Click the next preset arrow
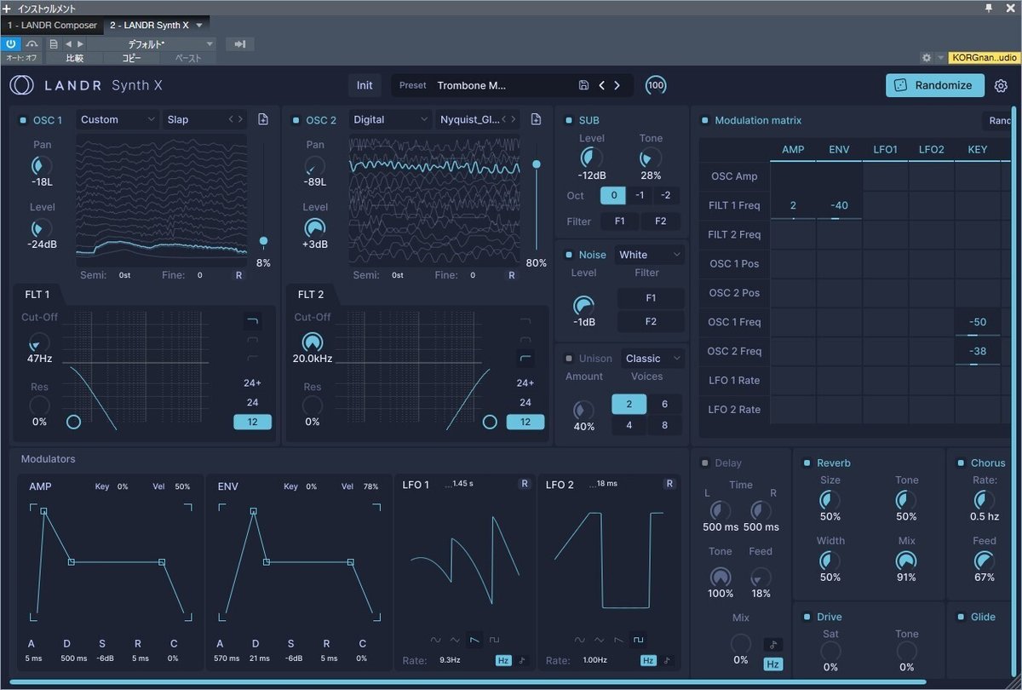Screen dimensions: 1022x690 (x=616, y=85)
